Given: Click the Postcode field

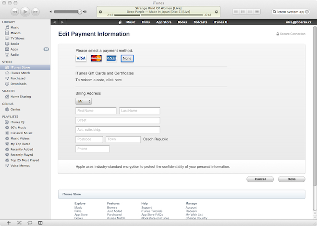Looking at the screenshot, I should (x=89, y=139).
